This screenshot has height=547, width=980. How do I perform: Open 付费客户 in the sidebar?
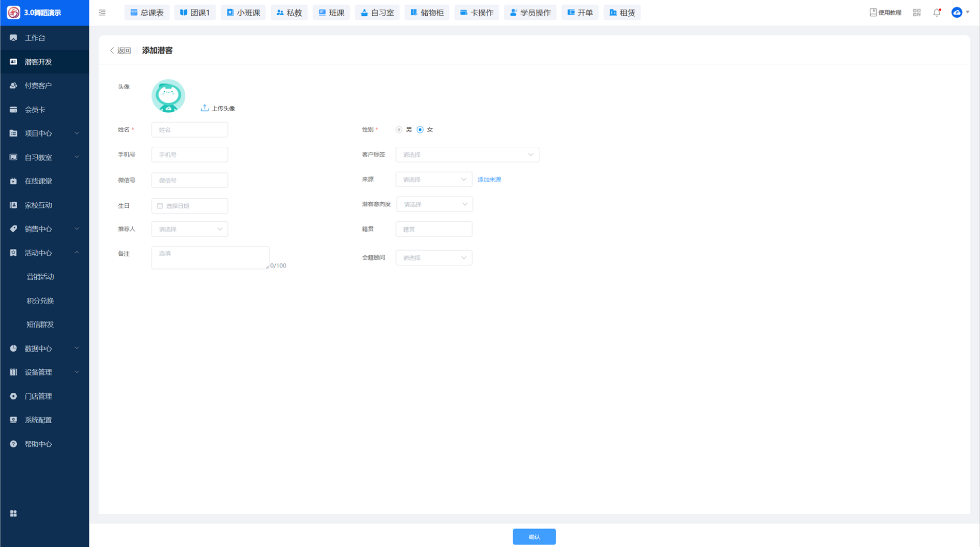coord(38,85)
